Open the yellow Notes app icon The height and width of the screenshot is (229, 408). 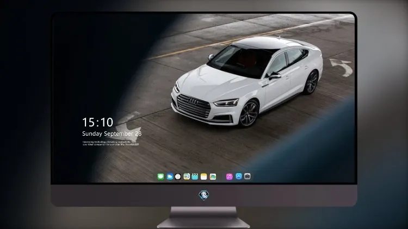204,176
